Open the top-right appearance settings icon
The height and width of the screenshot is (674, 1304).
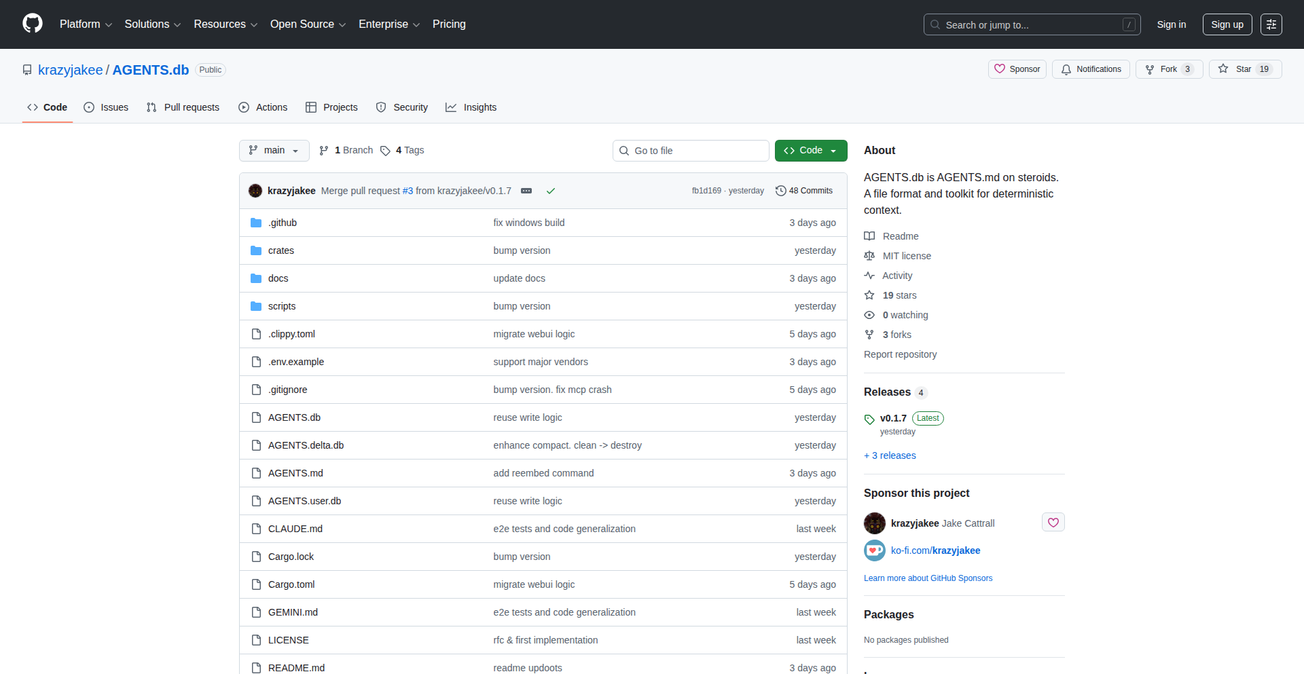pyautogui.click(x=1271, y=24)
